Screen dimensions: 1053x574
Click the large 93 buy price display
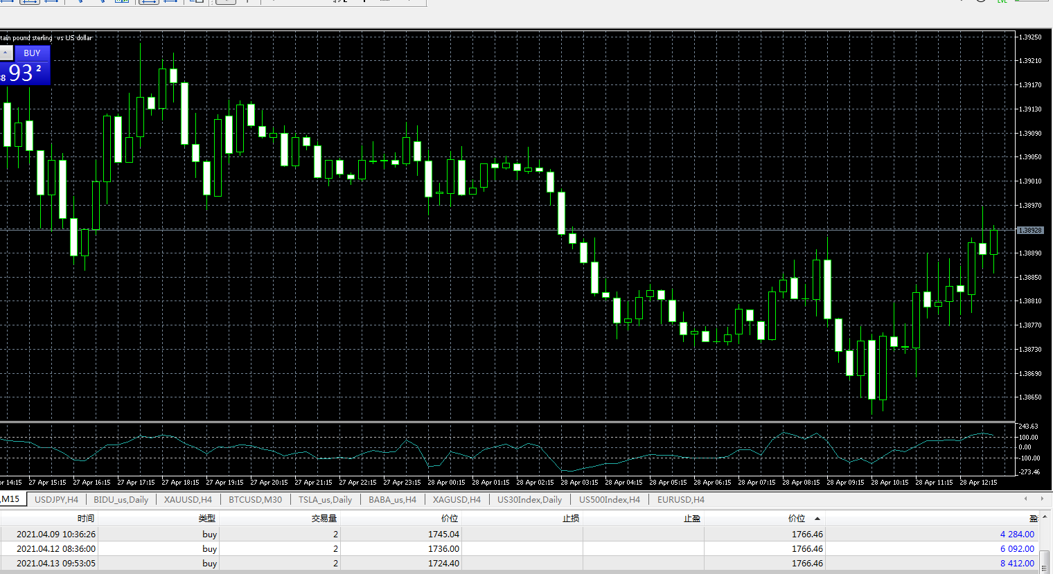21,73
